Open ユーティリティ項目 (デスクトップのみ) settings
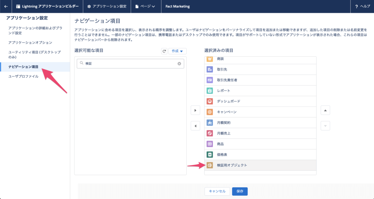The height and width of the screenshot is (199, 374). pos(34,55)
